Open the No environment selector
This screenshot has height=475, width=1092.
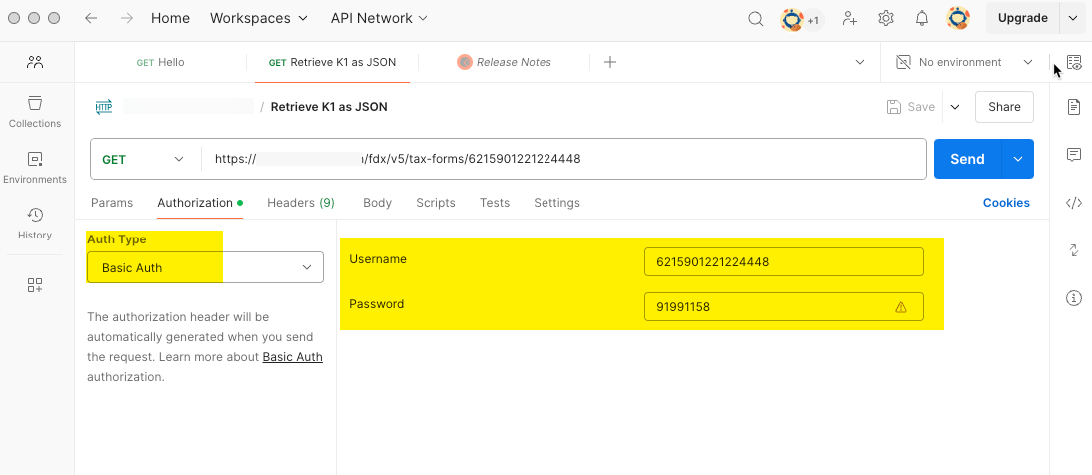(964, 62)
